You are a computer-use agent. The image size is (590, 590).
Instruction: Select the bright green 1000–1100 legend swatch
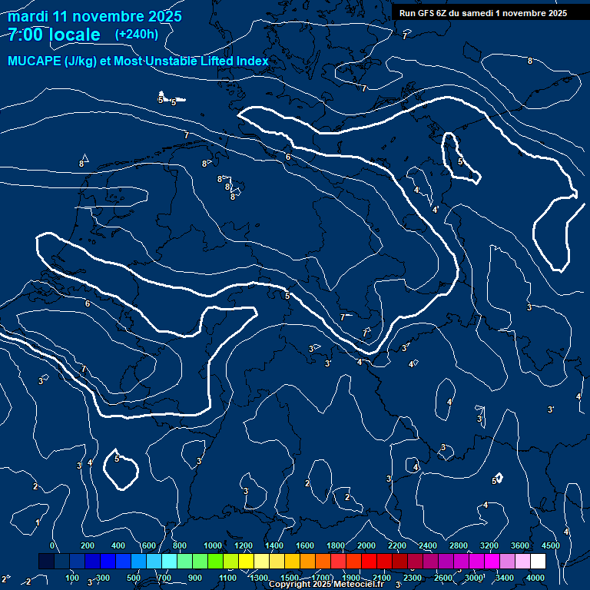click(x=215, y=561)
